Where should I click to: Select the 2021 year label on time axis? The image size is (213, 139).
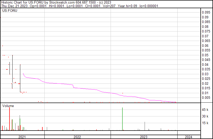22,137
